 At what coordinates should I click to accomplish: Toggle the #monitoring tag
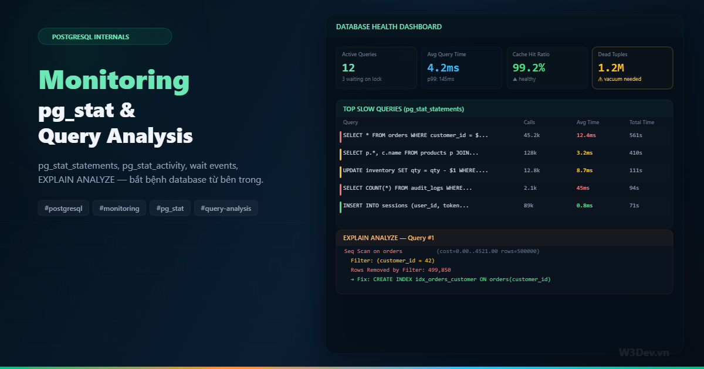click(119, 208)
